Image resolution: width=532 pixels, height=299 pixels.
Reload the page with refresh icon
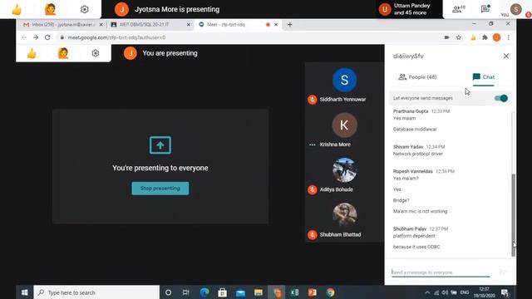click(47, 37)
